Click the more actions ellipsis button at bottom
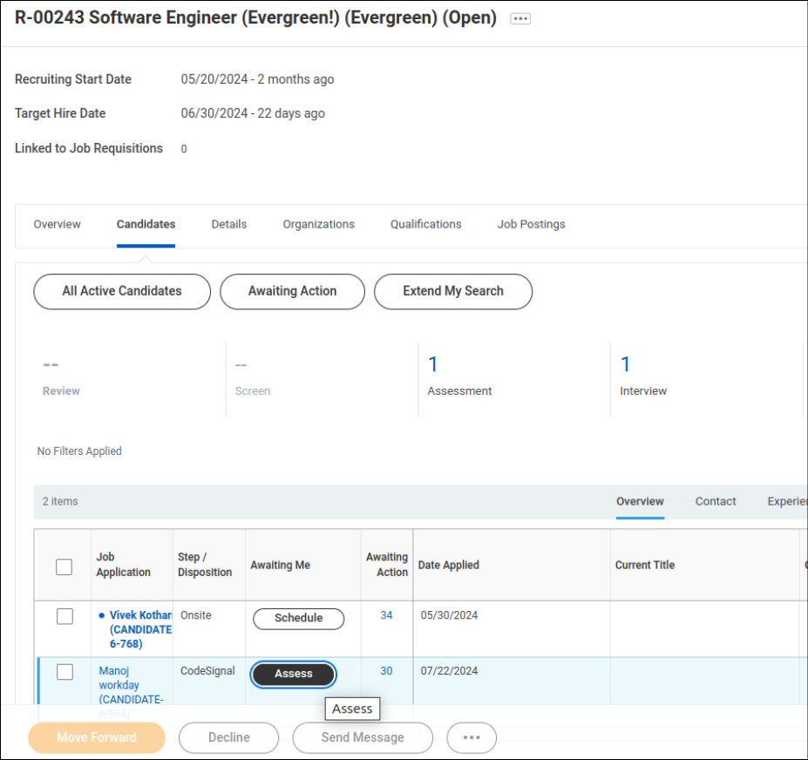This screenshot has width=808, height=760. point(472,737)
